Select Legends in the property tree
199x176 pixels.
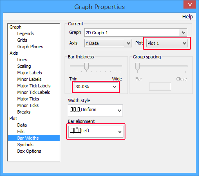(x=25, y=33)
